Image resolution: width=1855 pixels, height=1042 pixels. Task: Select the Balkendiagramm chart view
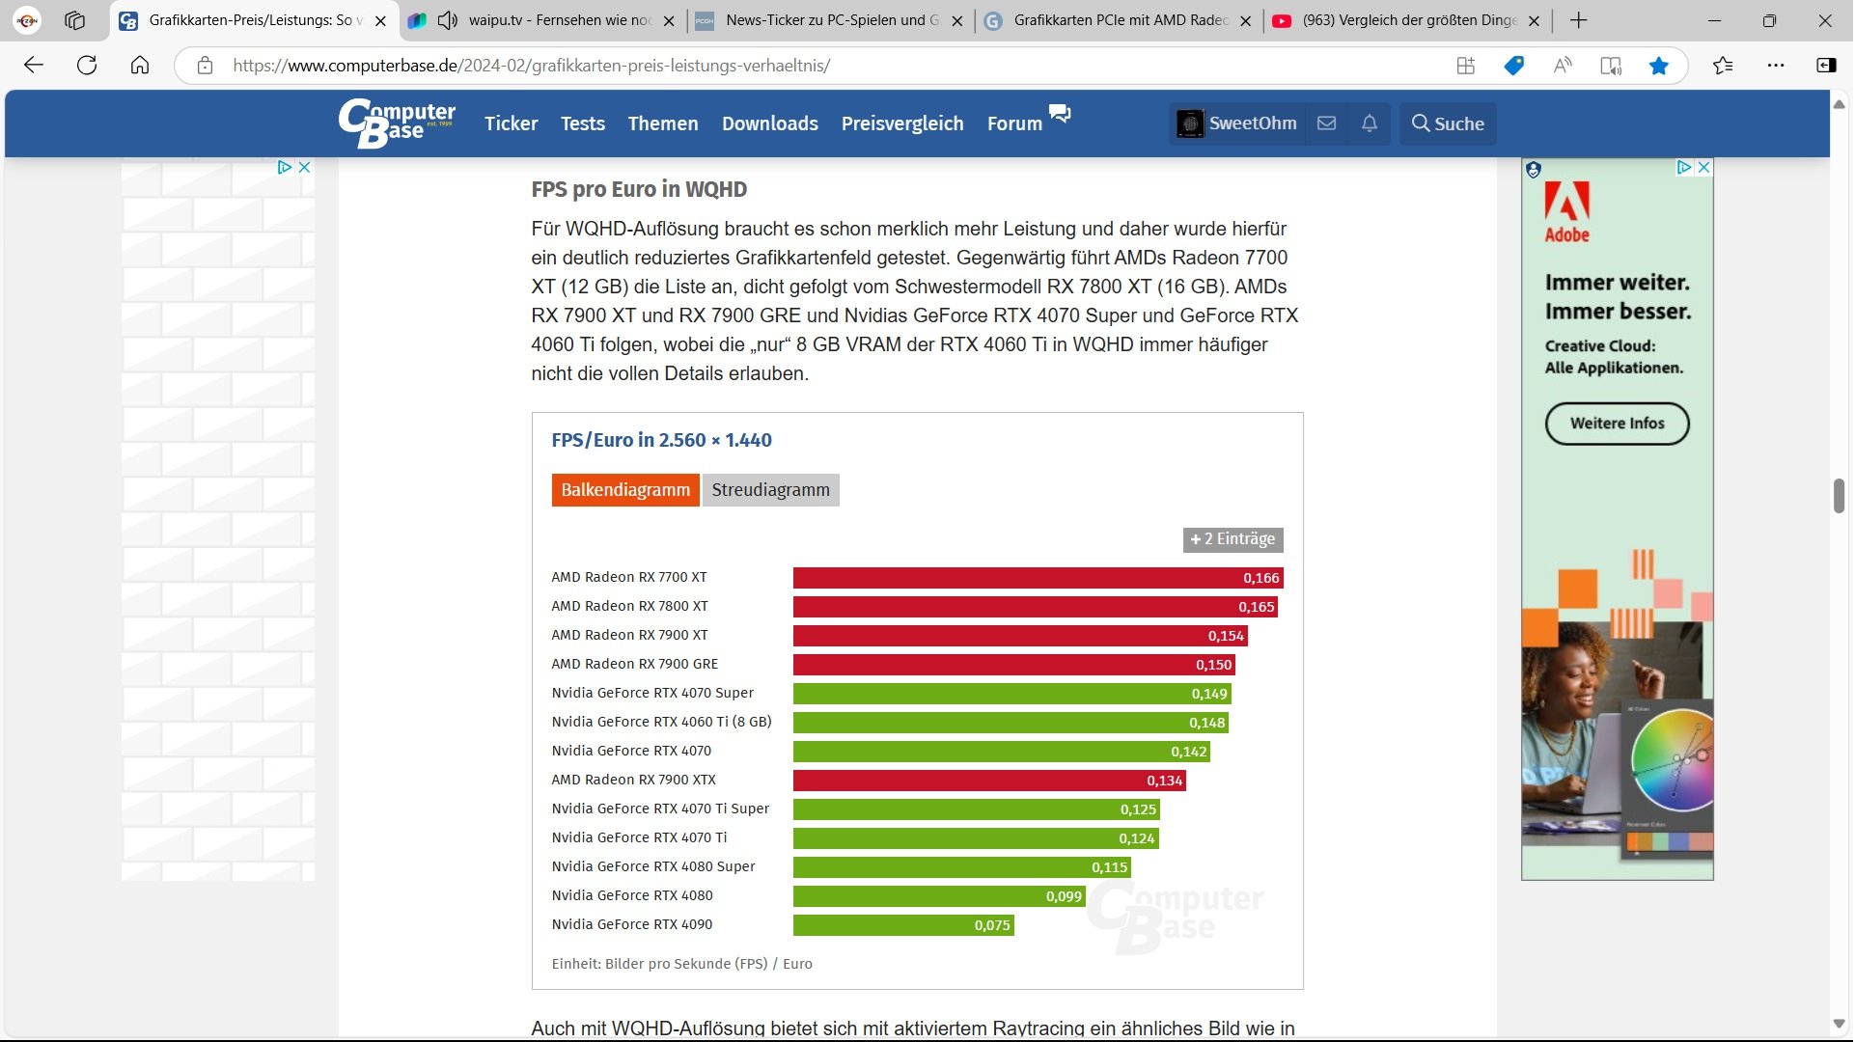(625, 490)
